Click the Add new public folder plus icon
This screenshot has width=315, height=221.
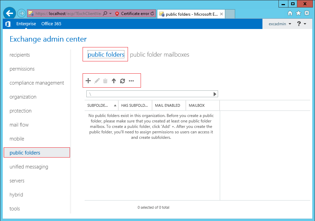tap(88, 81)
